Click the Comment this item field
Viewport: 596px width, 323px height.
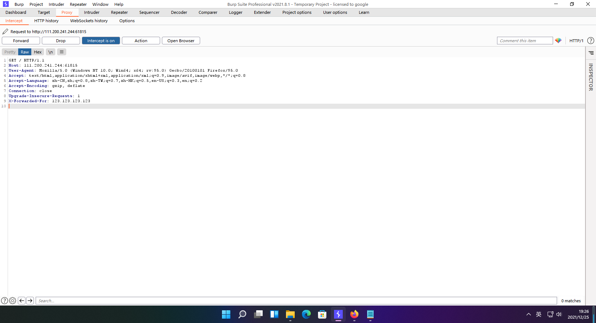pos(525,41)
